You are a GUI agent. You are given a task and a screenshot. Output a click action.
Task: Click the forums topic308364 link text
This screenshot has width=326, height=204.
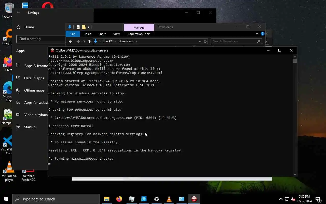coord(106,73)
